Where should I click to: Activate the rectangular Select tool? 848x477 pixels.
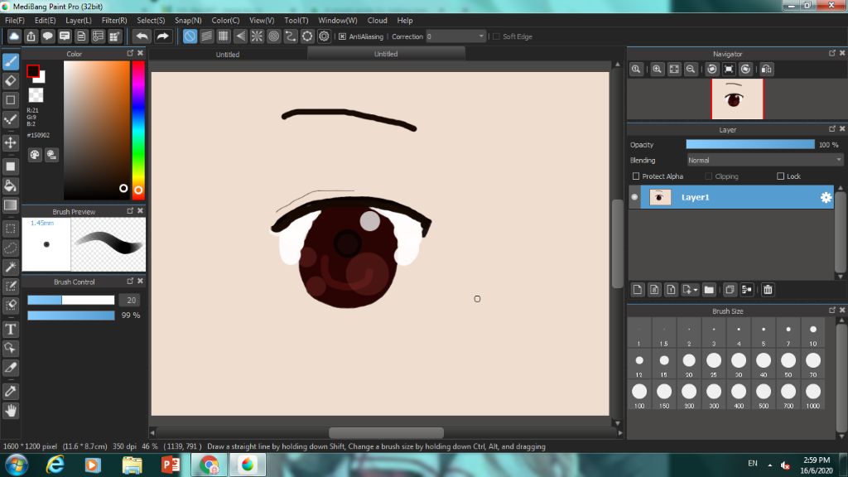click(10, 229)
